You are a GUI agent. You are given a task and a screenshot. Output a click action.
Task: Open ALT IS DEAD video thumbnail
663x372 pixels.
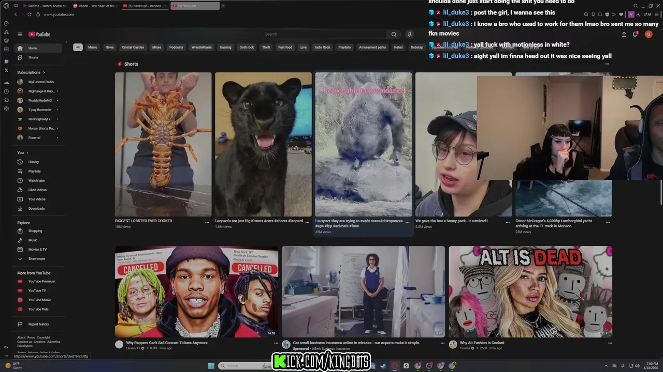click(x=530, y=291)
